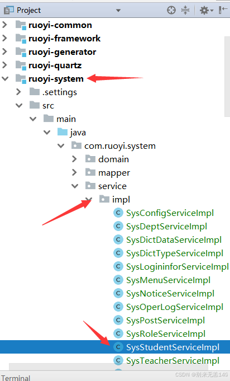
Task: Select SysLogininforServiceImpl in the tree
Action: (x=178, y=267)
